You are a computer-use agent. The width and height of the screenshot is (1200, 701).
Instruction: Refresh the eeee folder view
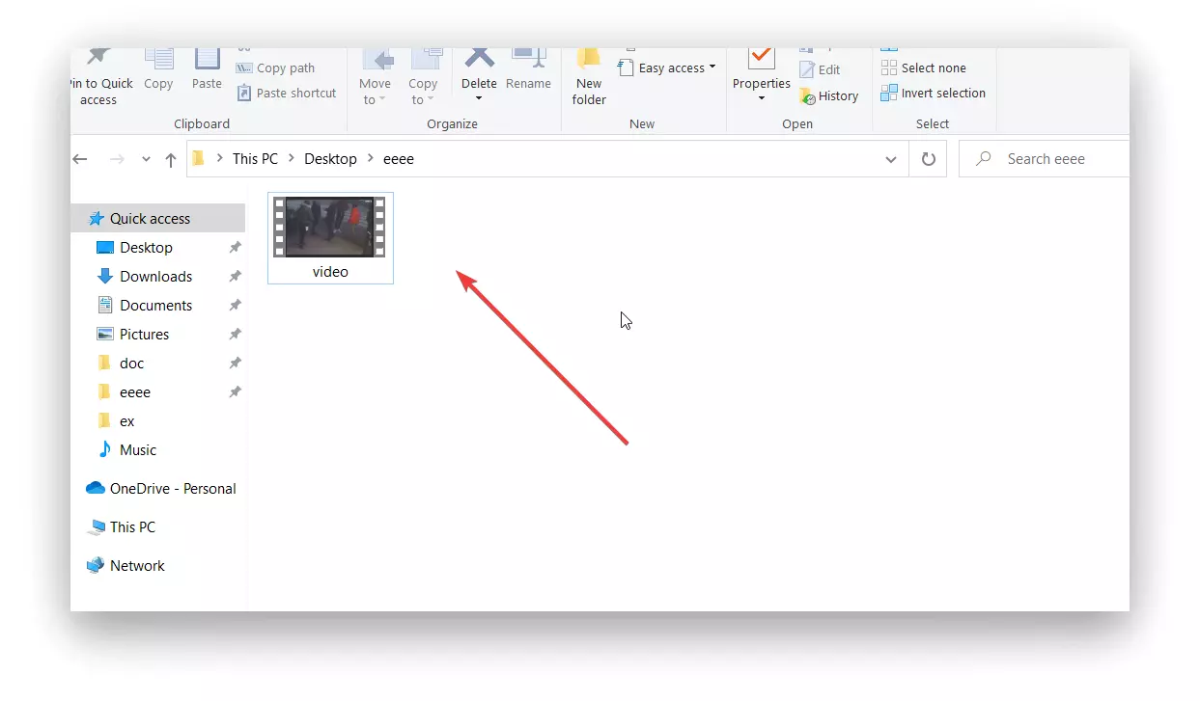click(x=929, y=159)
